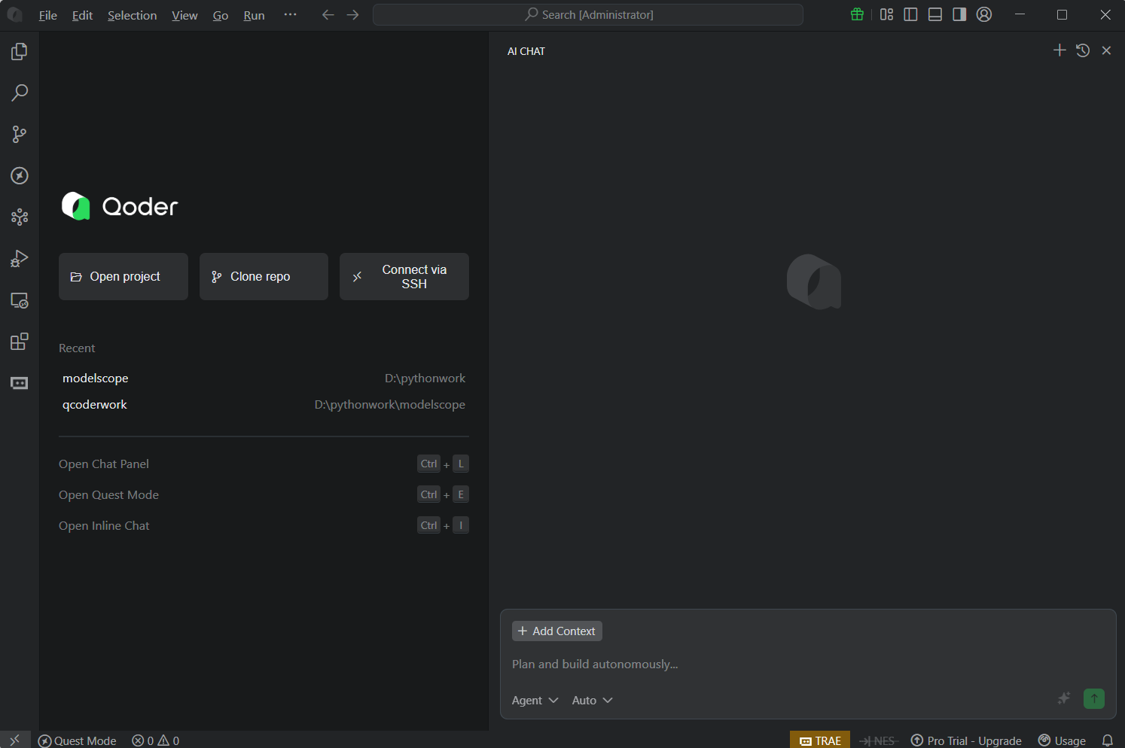1125x748 pixels.
Task: Close the AI Chat panel
Action: point(1106,50)
